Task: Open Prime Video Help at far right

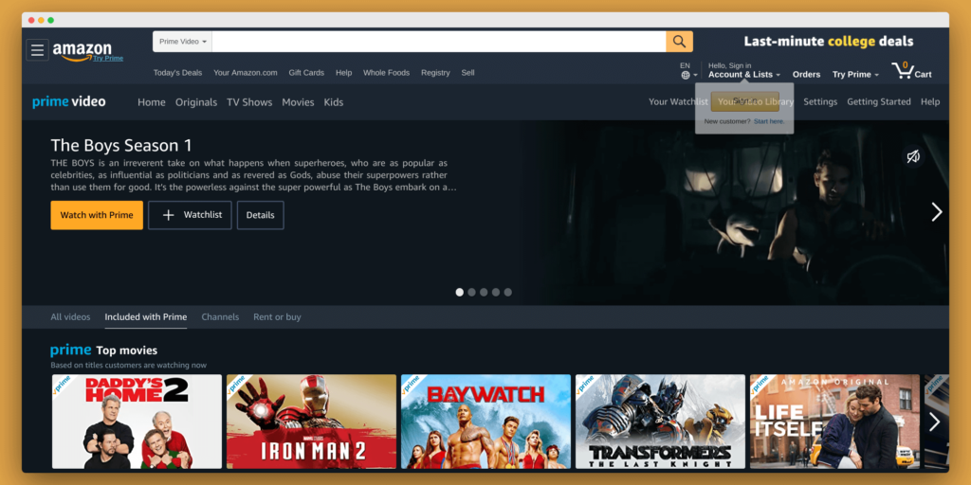Action: point(930,101)
